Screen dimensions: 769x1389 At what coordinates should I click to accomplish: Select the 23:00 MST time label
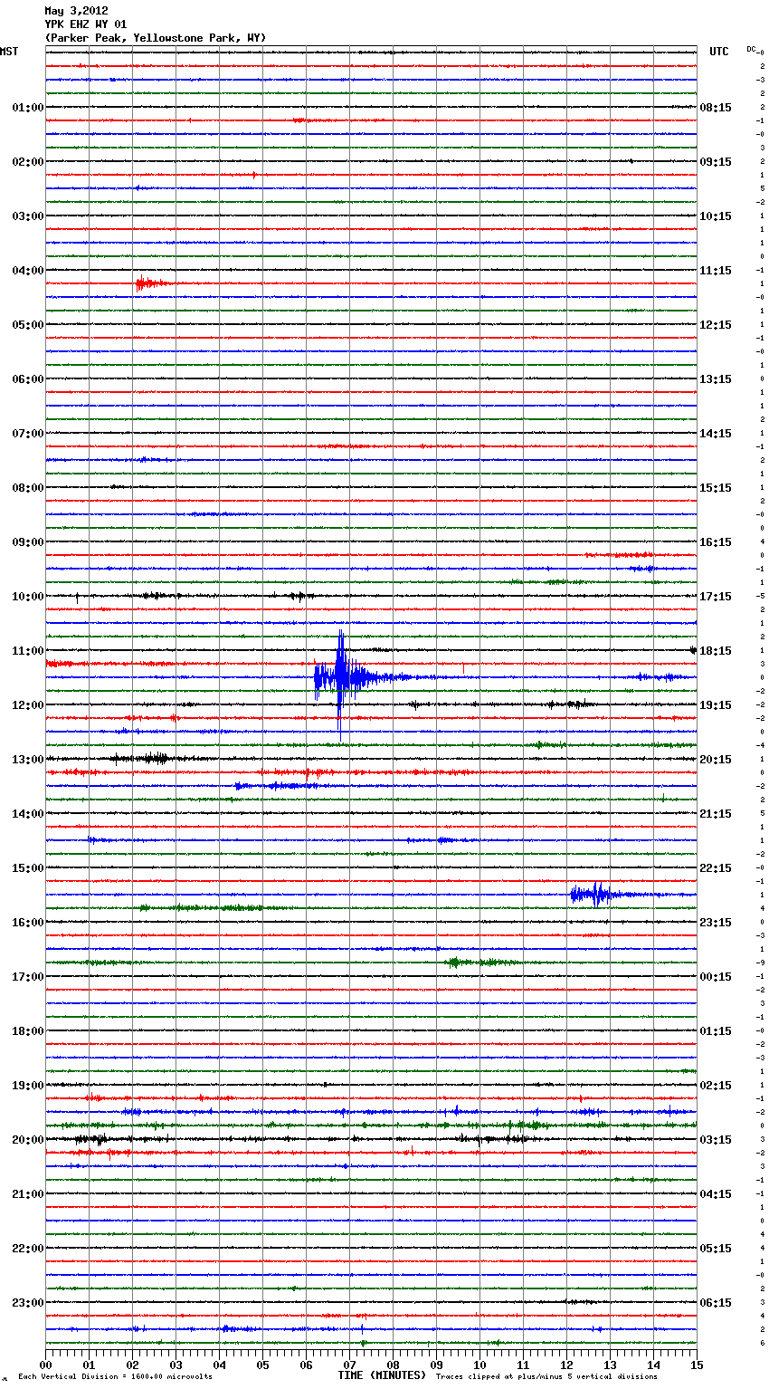pyautogui.click(x=28, y=1302)
